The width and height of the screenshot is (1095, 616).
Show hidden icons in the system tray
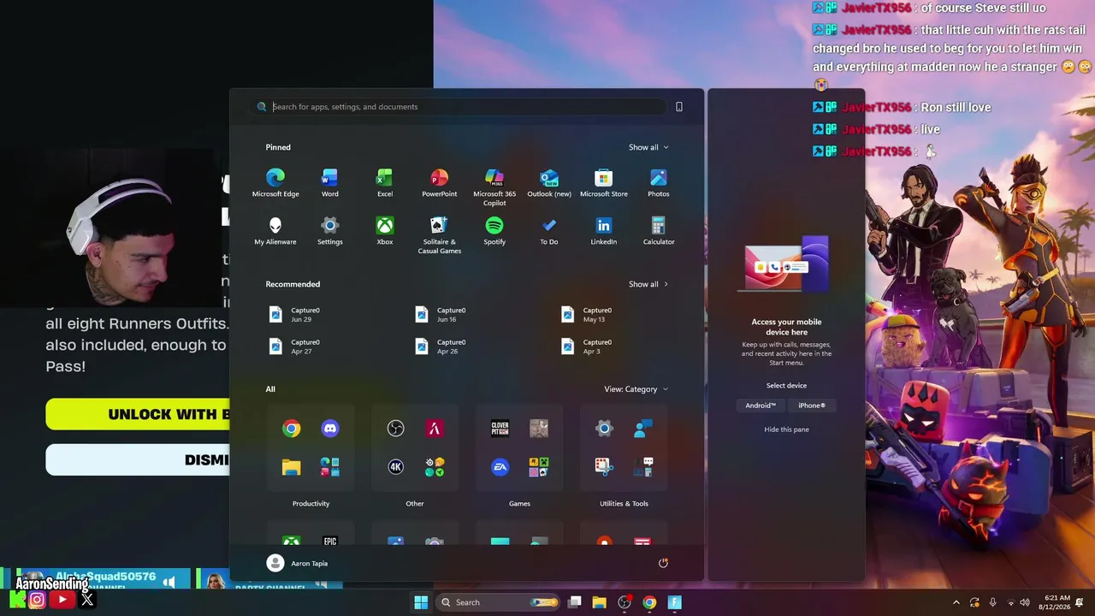pyautogui.click(x=956, y=602)
